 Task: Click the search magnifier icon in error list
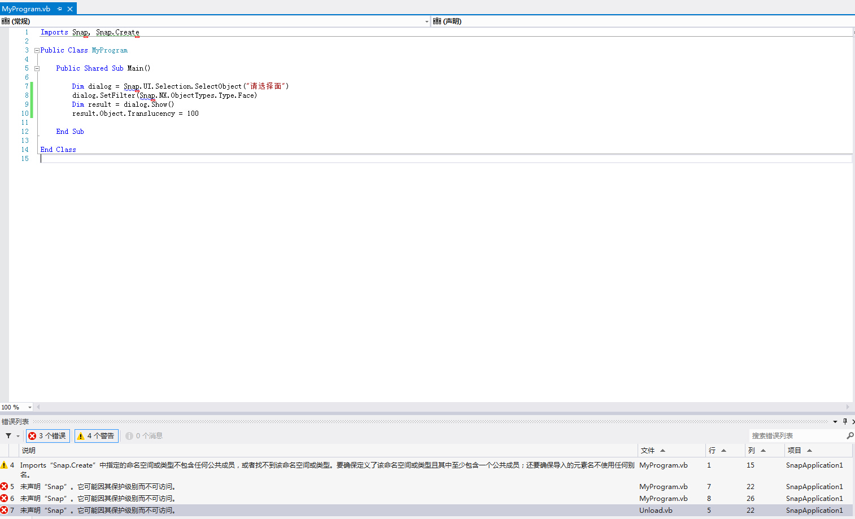click(x=849, y=436)
